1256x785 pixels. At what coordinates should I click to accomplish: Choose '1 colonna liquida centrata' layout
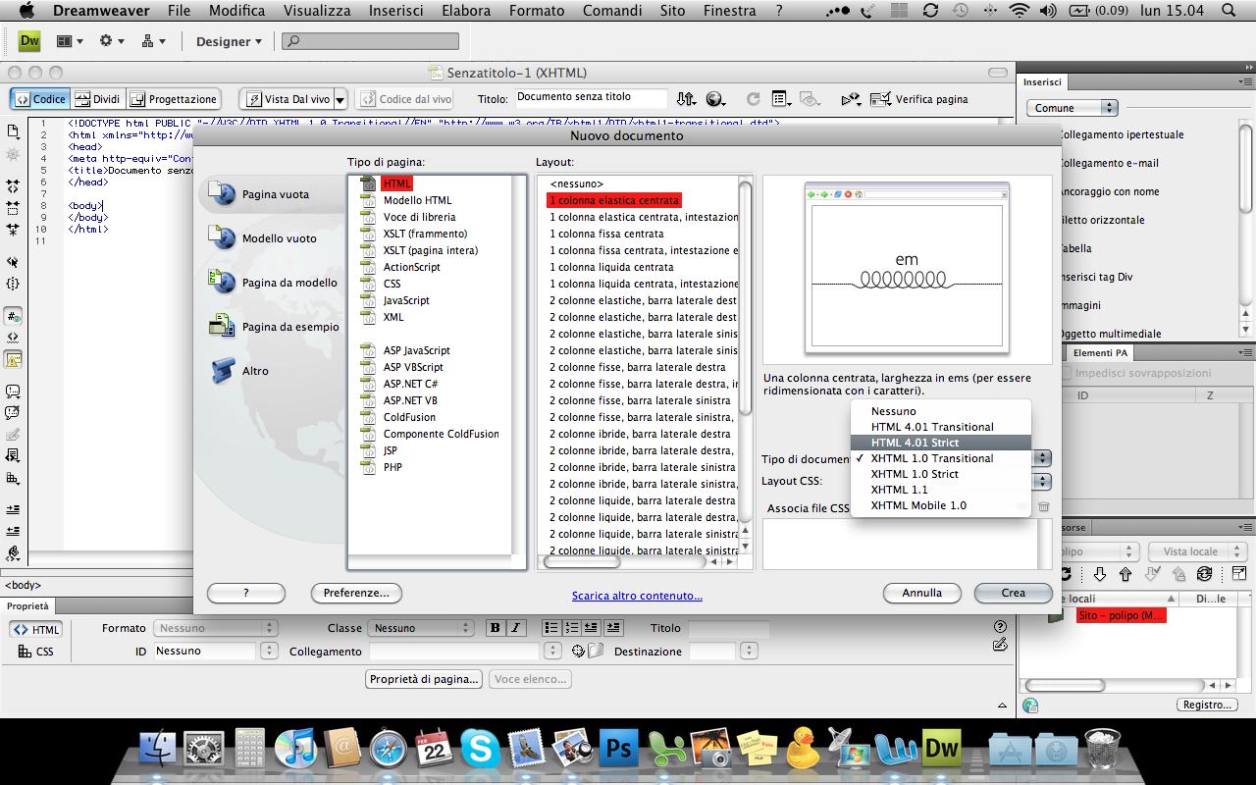(x=611, y=267)
